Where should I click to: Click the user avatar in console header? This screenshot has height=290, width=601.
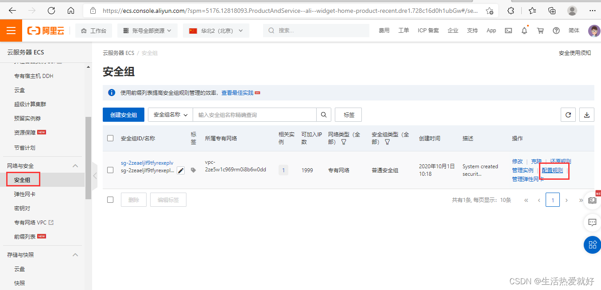(x=594, y=31)
